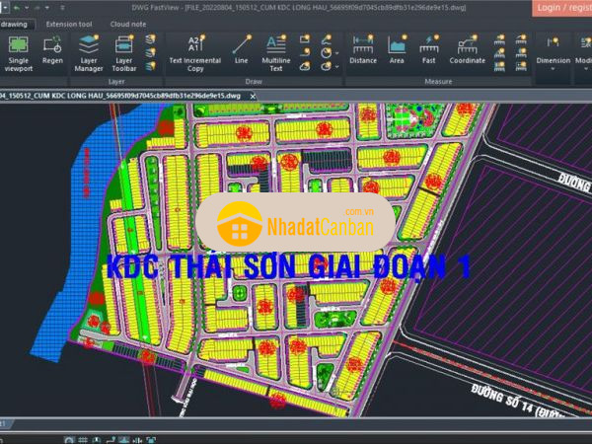Click the undo arrow in title bar
Image resolution: width=592 pixels, height=444 pixels.
(17, 8)
